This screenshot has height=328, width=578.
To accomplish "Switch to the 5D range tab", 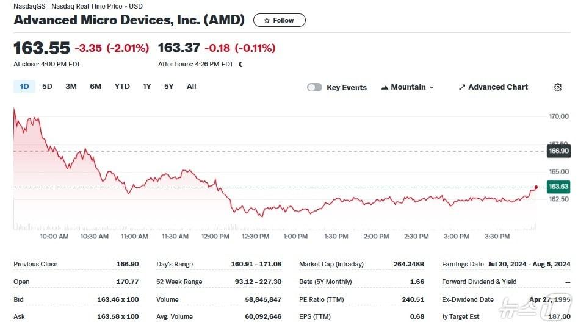I will click(x=47, y=87).
